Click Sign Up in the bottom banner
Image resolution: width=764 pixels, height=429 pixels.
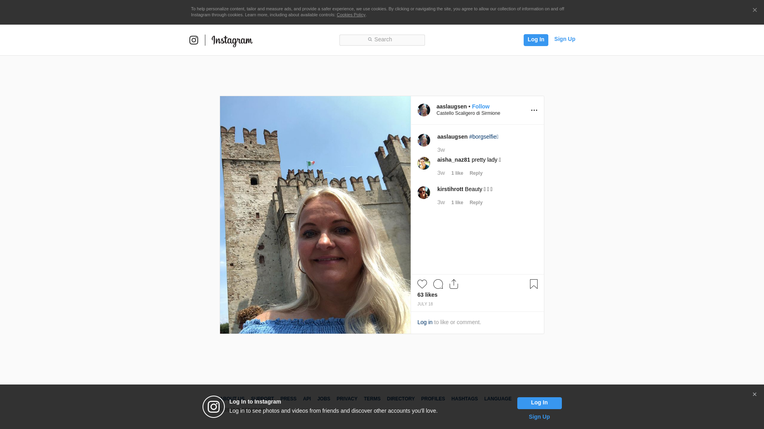539,417
